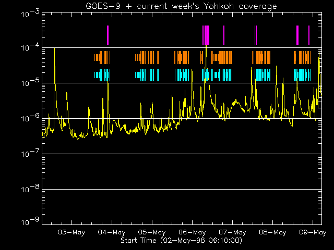Click the 09-May date label
The height and width of the screenshot is (250, 334).
313,232
